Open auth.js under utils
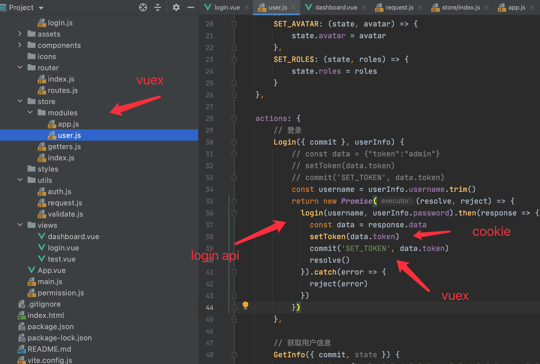Viewport: 540px width, 364px height. coord(54,192)
